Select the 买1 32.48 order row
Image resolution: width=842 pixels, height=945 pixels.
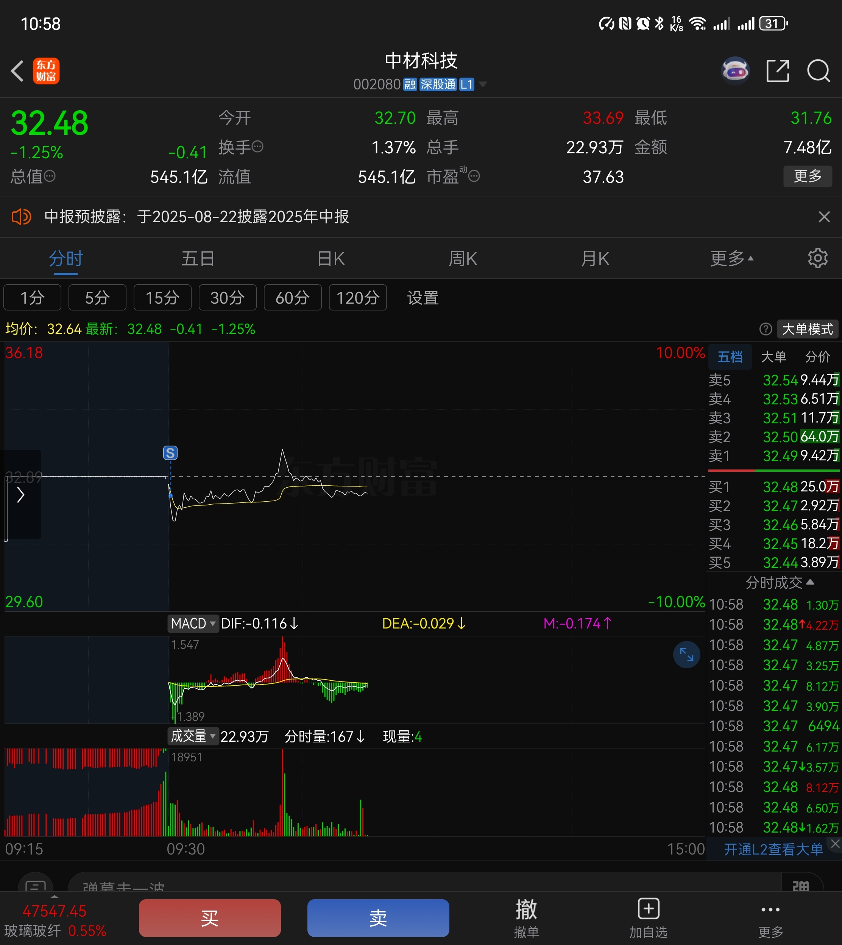[773, 487]
